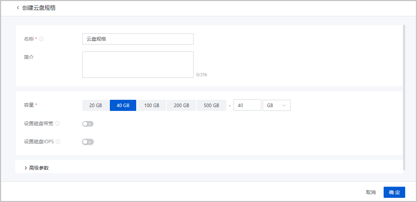Click the vertical scrollbar of the form
The width and height of the screenshot is (417, 202).
(404, 97)
